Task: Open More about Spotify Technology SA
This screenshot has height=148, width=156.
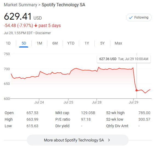Action: pyautogui.click(x=78, y=140)
